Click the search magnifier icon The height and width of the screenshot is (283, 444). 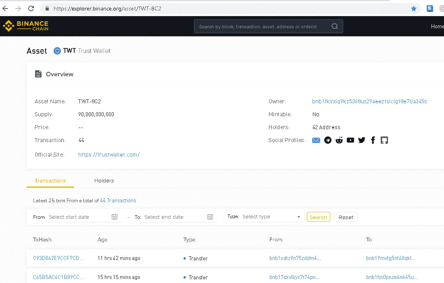tap(335, 26)
